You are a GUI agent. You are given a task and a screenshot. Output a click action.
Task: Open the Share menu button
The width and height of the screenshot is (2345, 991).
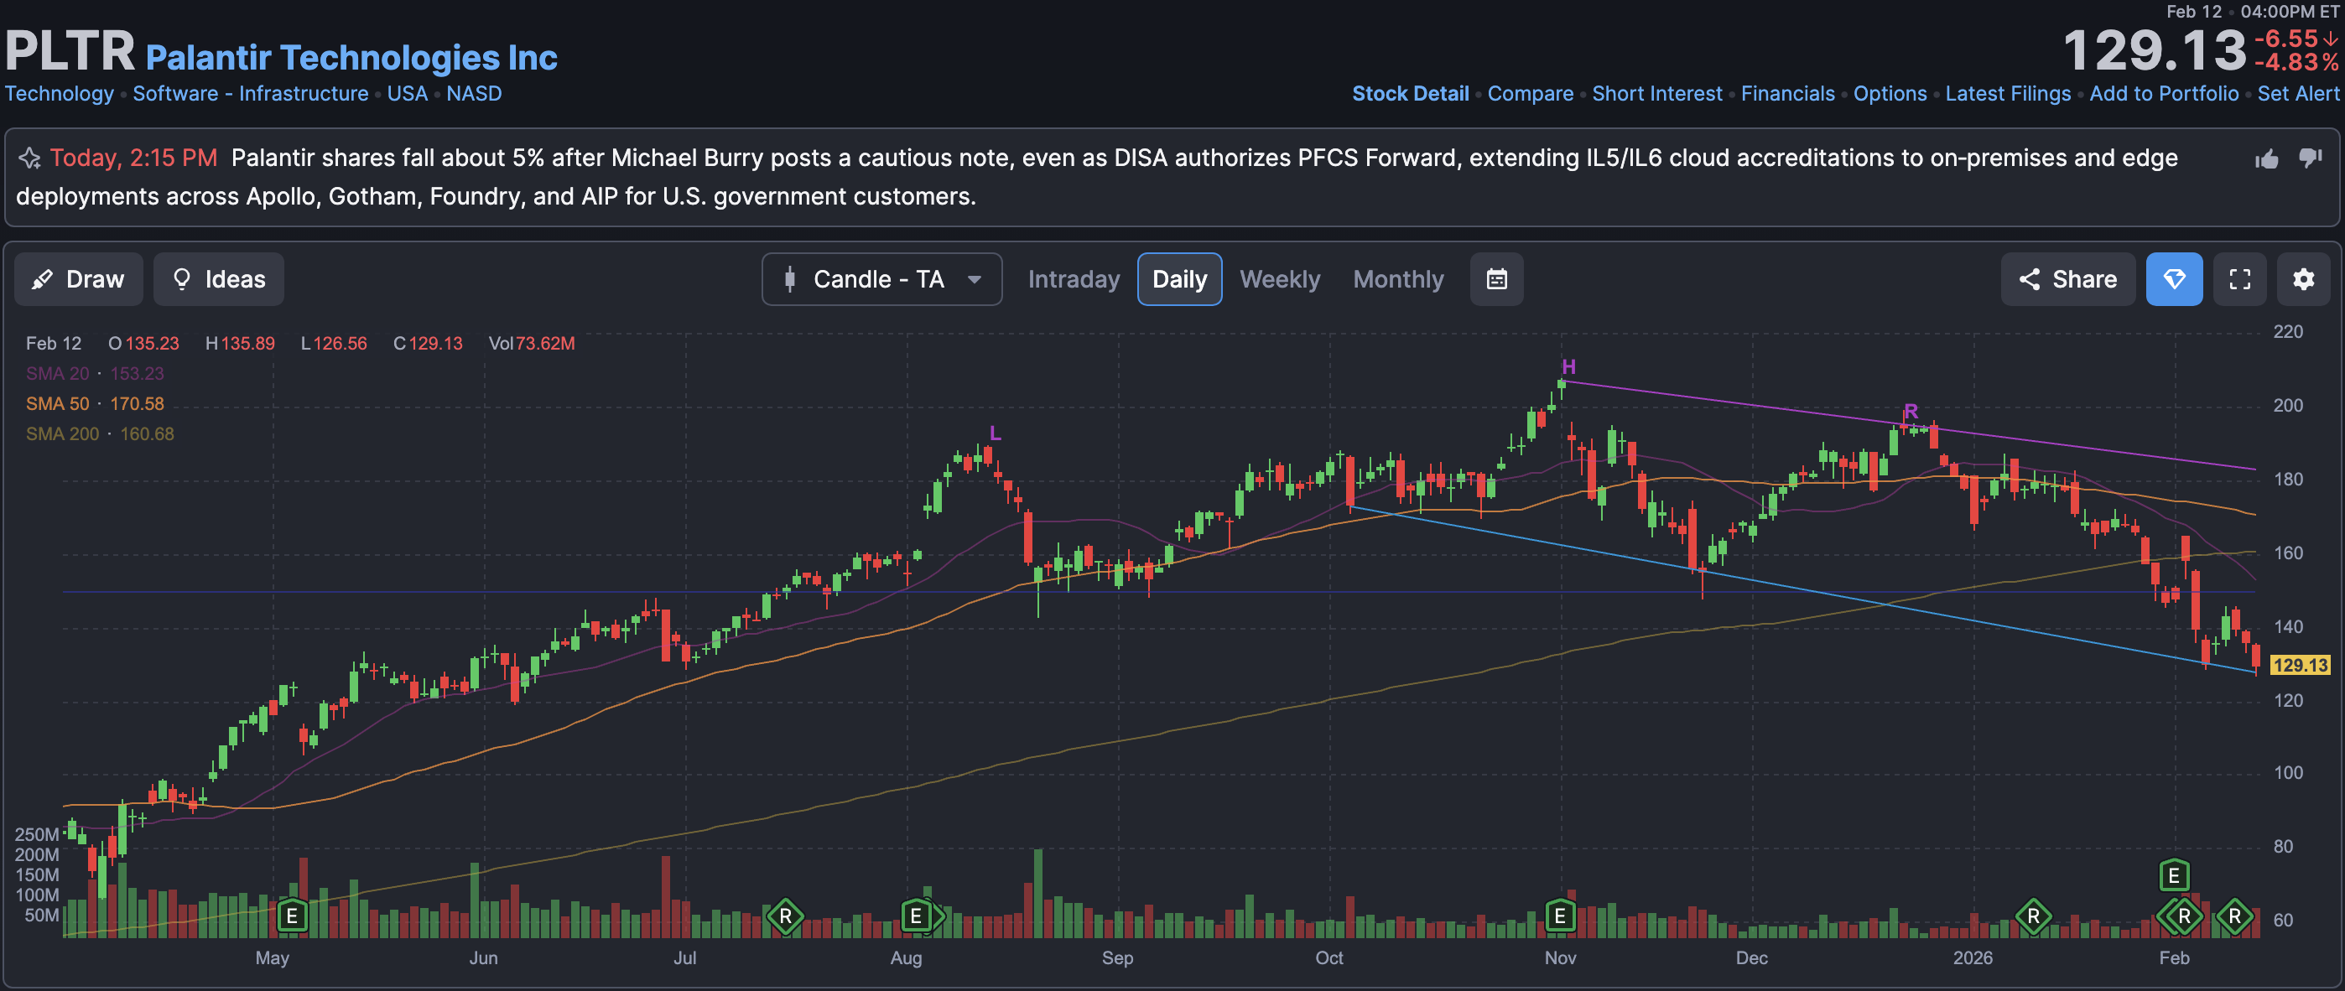[2067, 279]
